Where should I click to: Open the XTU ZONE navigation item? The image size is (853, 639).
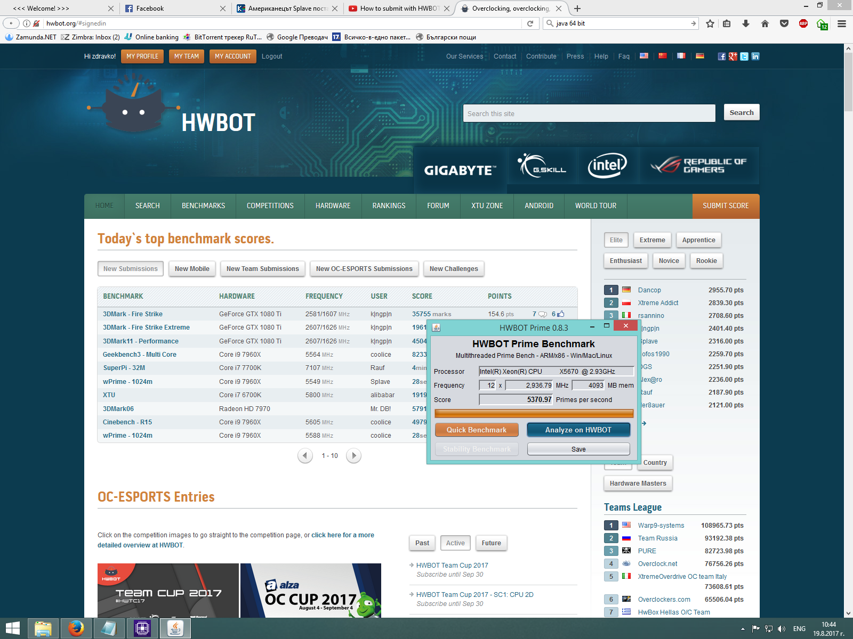coord(487,206)
